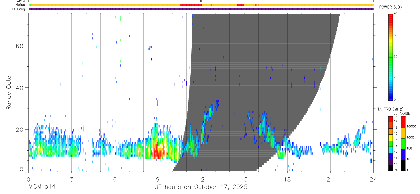Pick the purple segment of TX FRQ bar
The width and height of the screenshot is (420, 194).
click(x=390, y=162)
